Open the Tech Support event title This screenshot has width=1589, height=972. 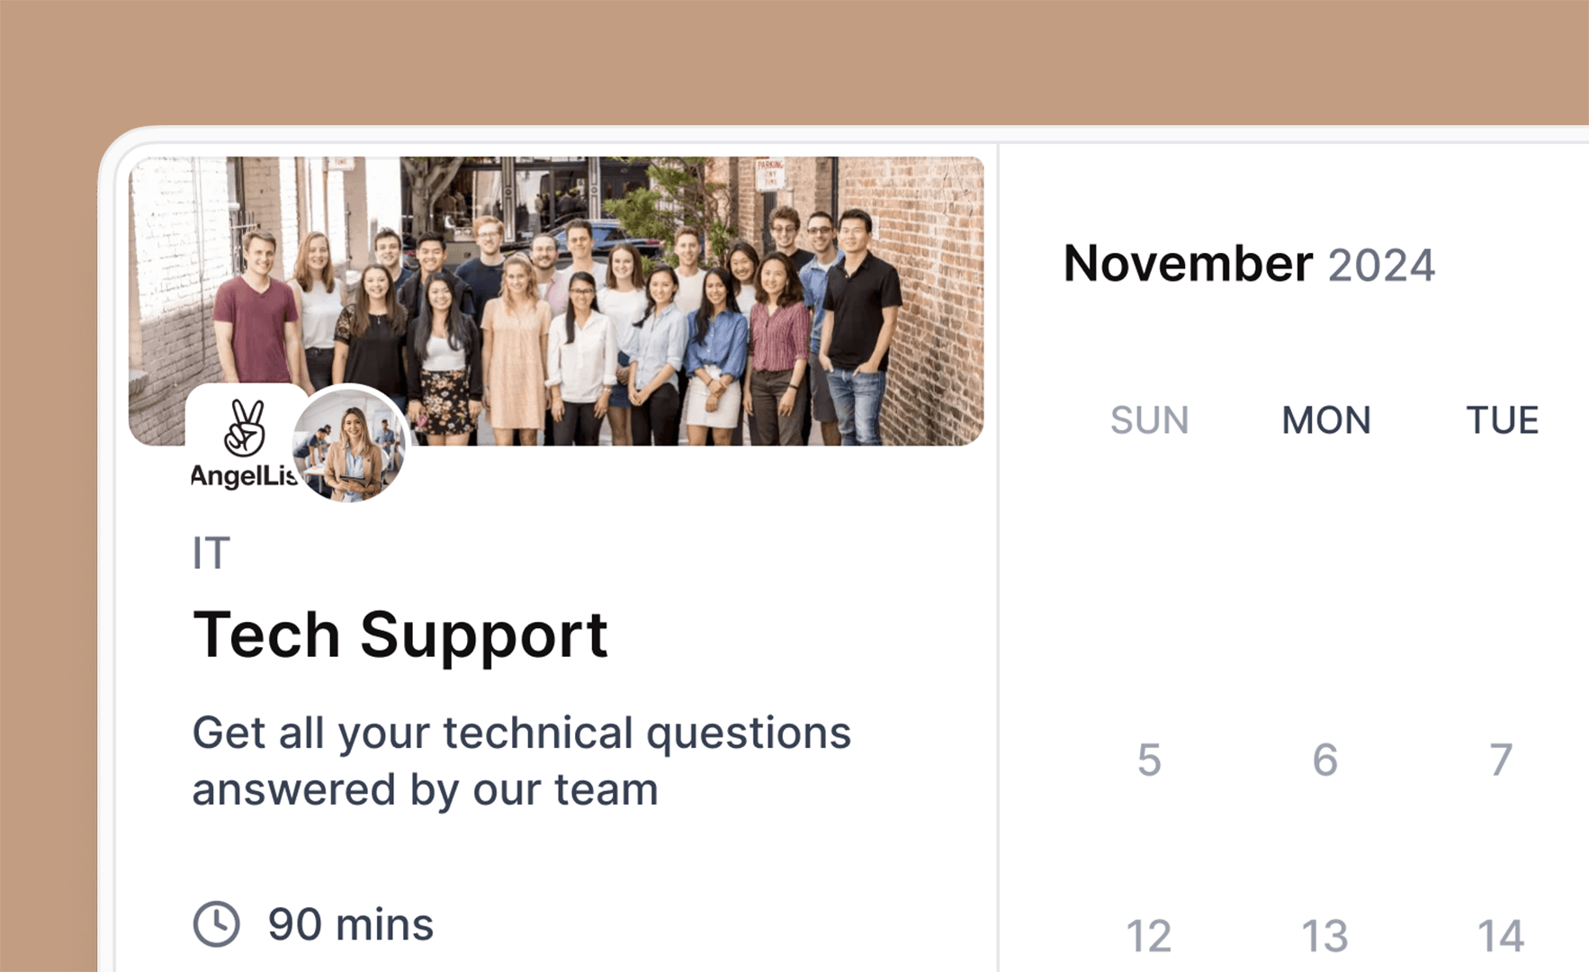coord(400,634)
